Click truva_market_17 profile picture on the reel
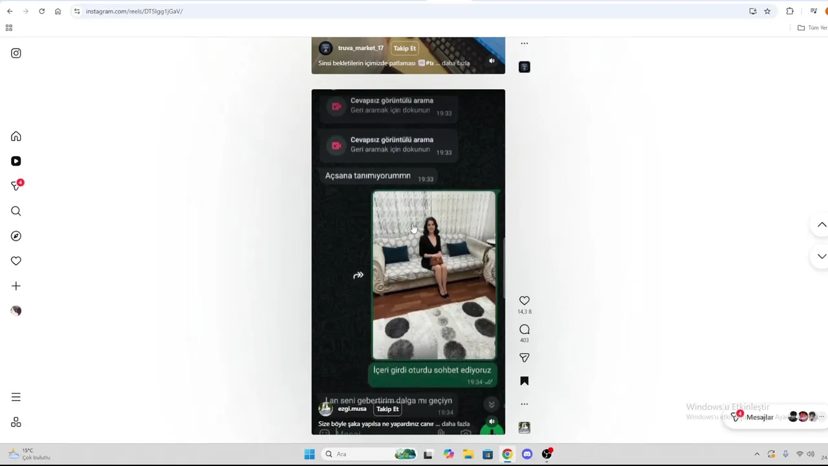 [x=326, y=48]
